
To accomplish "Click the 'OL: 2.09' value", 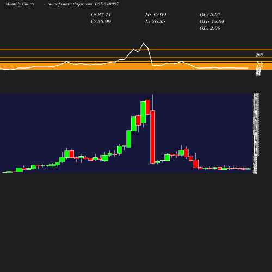I will [x=210, y=28].
